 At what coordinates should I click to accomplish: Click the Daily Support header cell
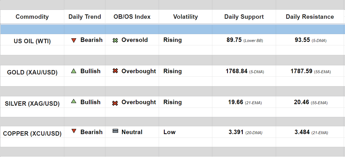(244, 17)
